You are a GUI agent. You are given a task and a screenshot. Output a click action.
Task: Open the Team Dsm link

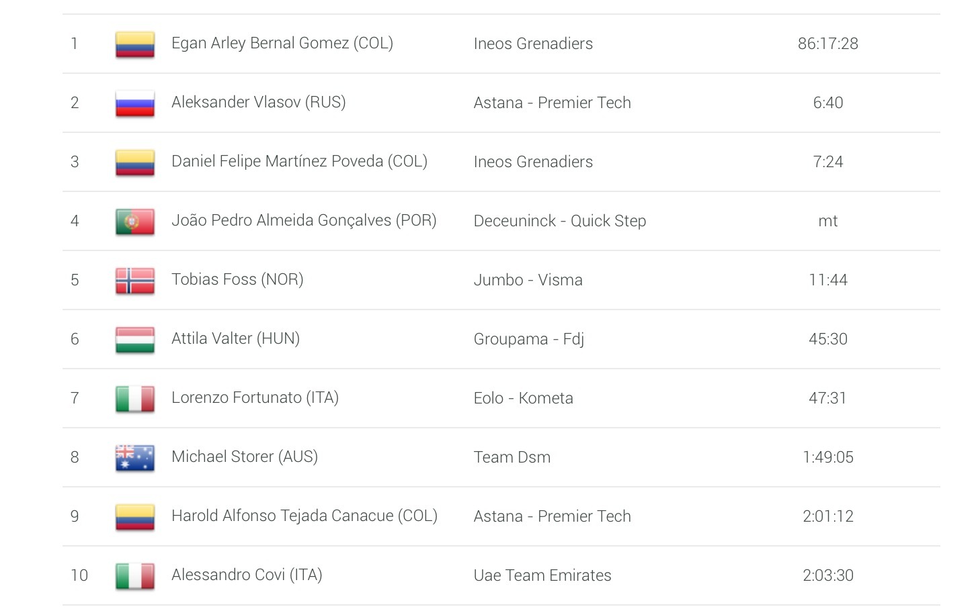(x=512, y=457)
